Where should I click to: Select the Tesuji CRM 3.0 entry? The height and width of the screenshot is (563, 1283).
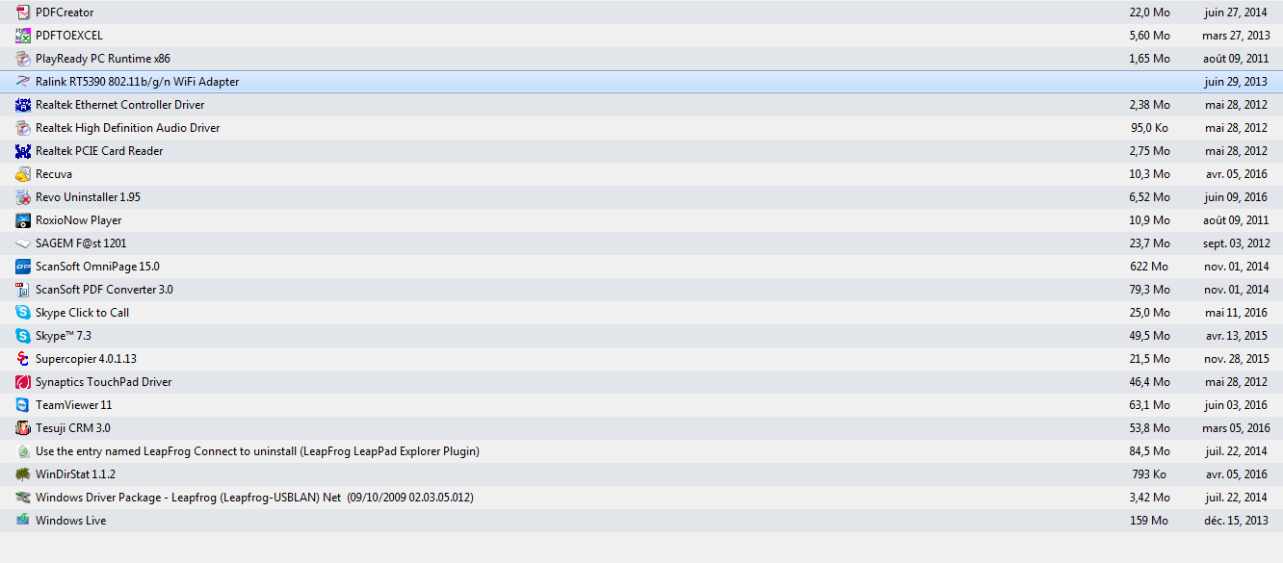73,428
